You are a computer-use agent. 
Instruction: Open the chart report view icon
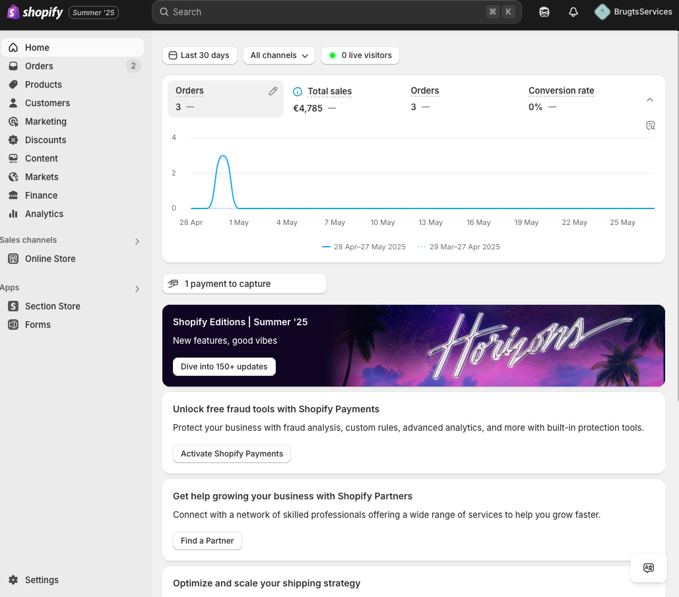[651, 125]
